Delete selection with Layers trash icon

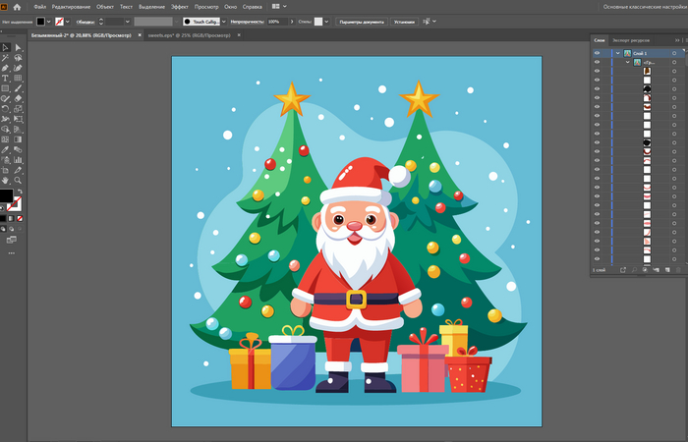(x=678, y=270)
